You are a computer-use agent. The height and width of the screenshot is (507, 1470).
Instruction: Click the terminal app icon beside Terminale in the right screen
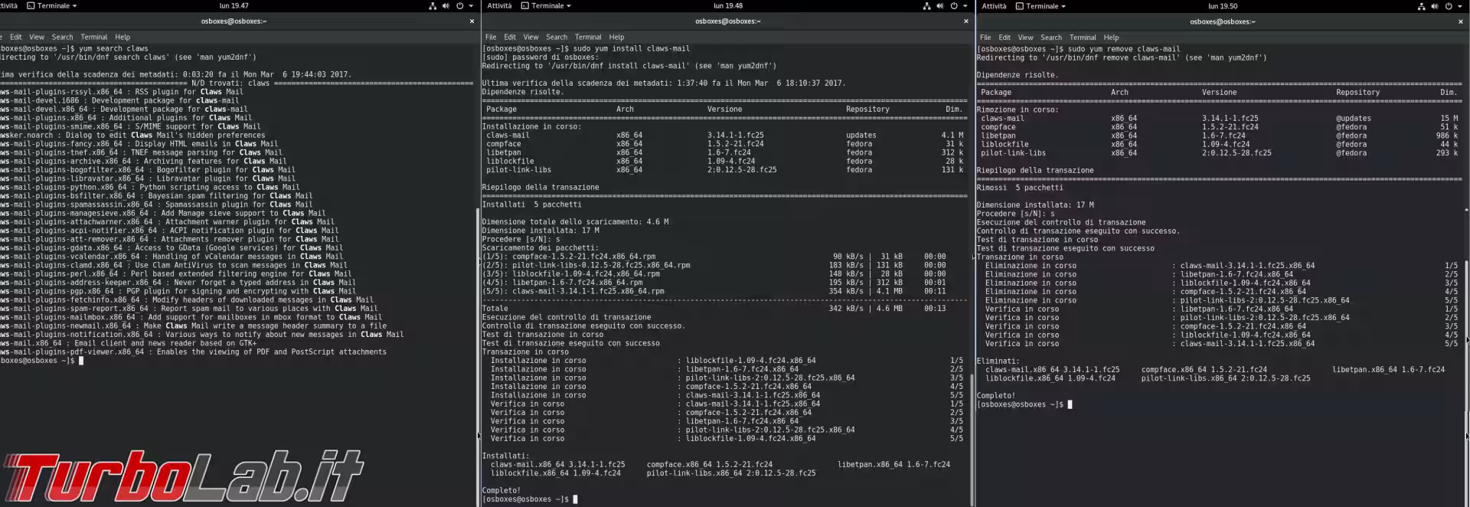point(1019,6)
